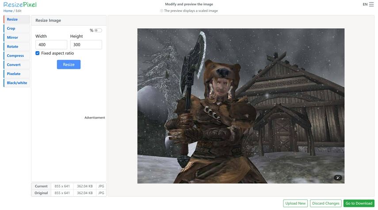The height and width of the screenshot is (210, 378).
Task: Click the Width input field
Action: [51, 45]
